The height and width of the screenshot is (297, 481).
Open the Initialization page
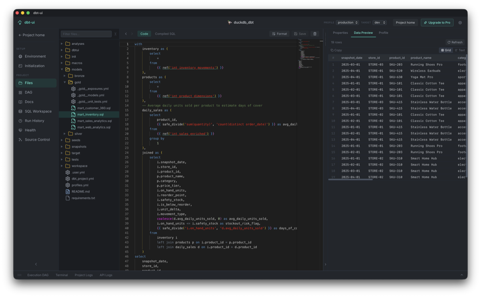click(x=36, y=66)
